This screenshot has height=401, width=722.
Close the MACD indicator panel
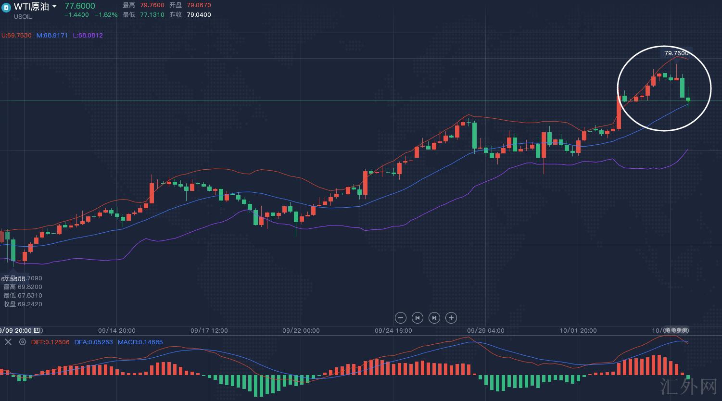pyautogui.click(x=8, y=342)
